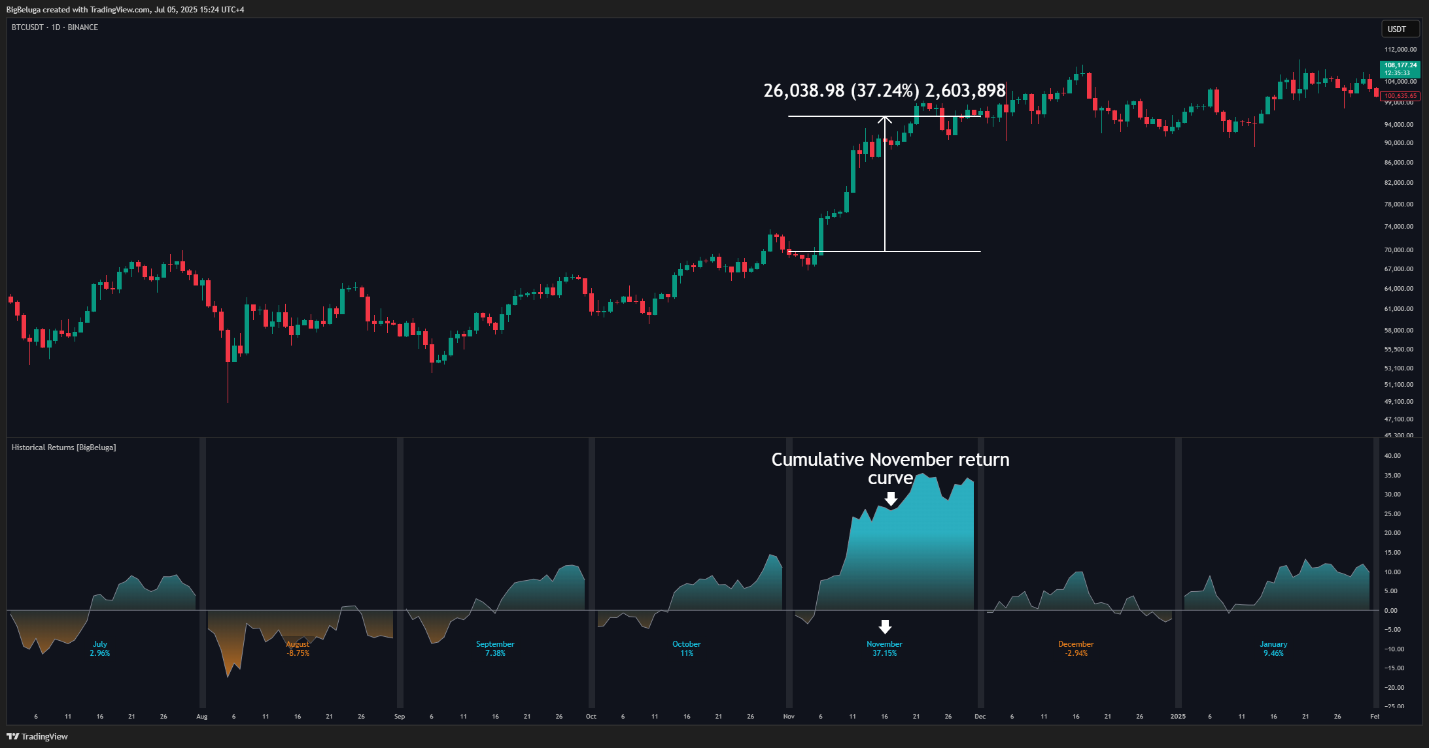1429x748 pixels.
Task: Click the Aug label on the time axis
Action: pyautogui.click(x=202, y=717)
